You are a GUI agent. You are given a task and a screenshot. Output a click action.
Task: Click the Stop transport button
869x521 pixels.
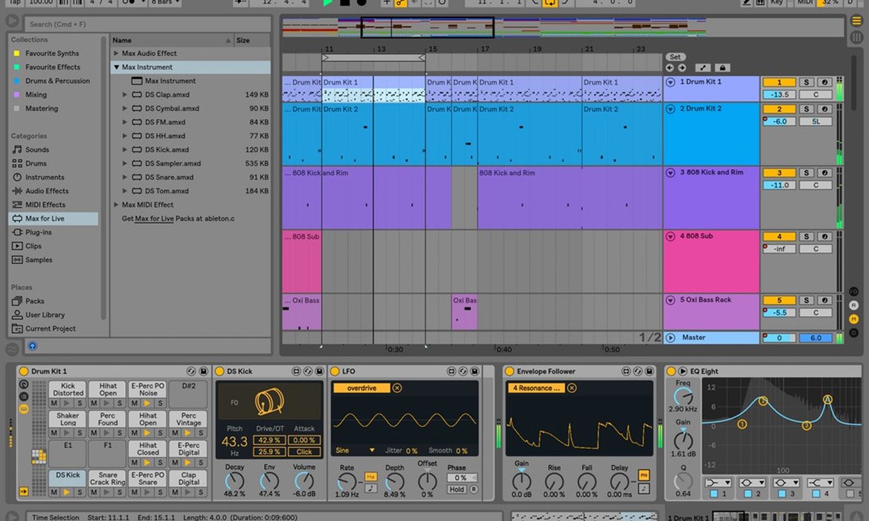[345, 3]
